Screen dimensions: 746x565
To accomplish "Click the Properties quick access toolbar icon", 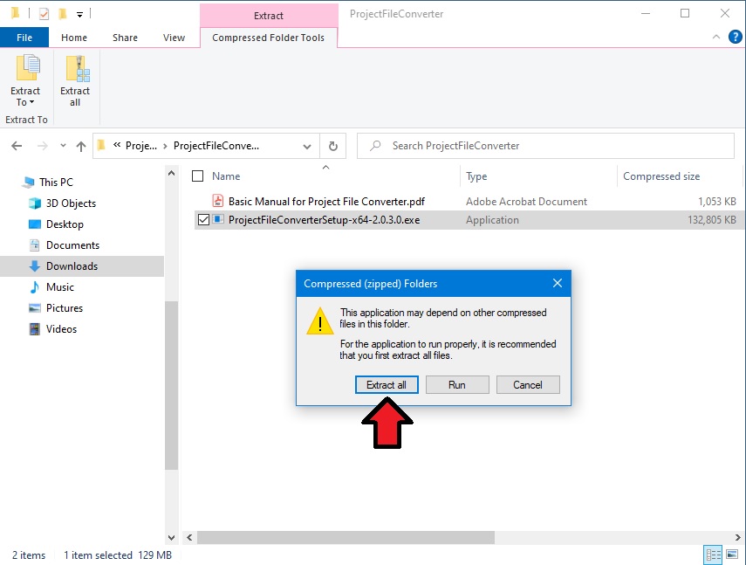I will point(44,14).
